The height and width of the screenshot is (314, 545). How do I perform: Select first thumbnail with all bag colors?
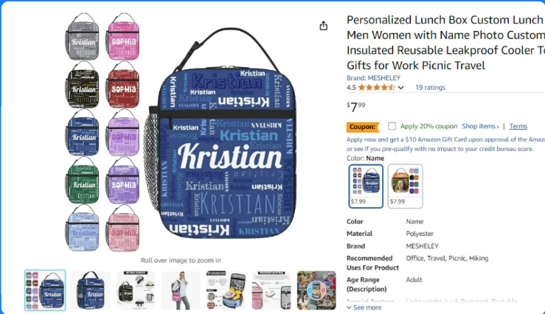pos(45,290)
